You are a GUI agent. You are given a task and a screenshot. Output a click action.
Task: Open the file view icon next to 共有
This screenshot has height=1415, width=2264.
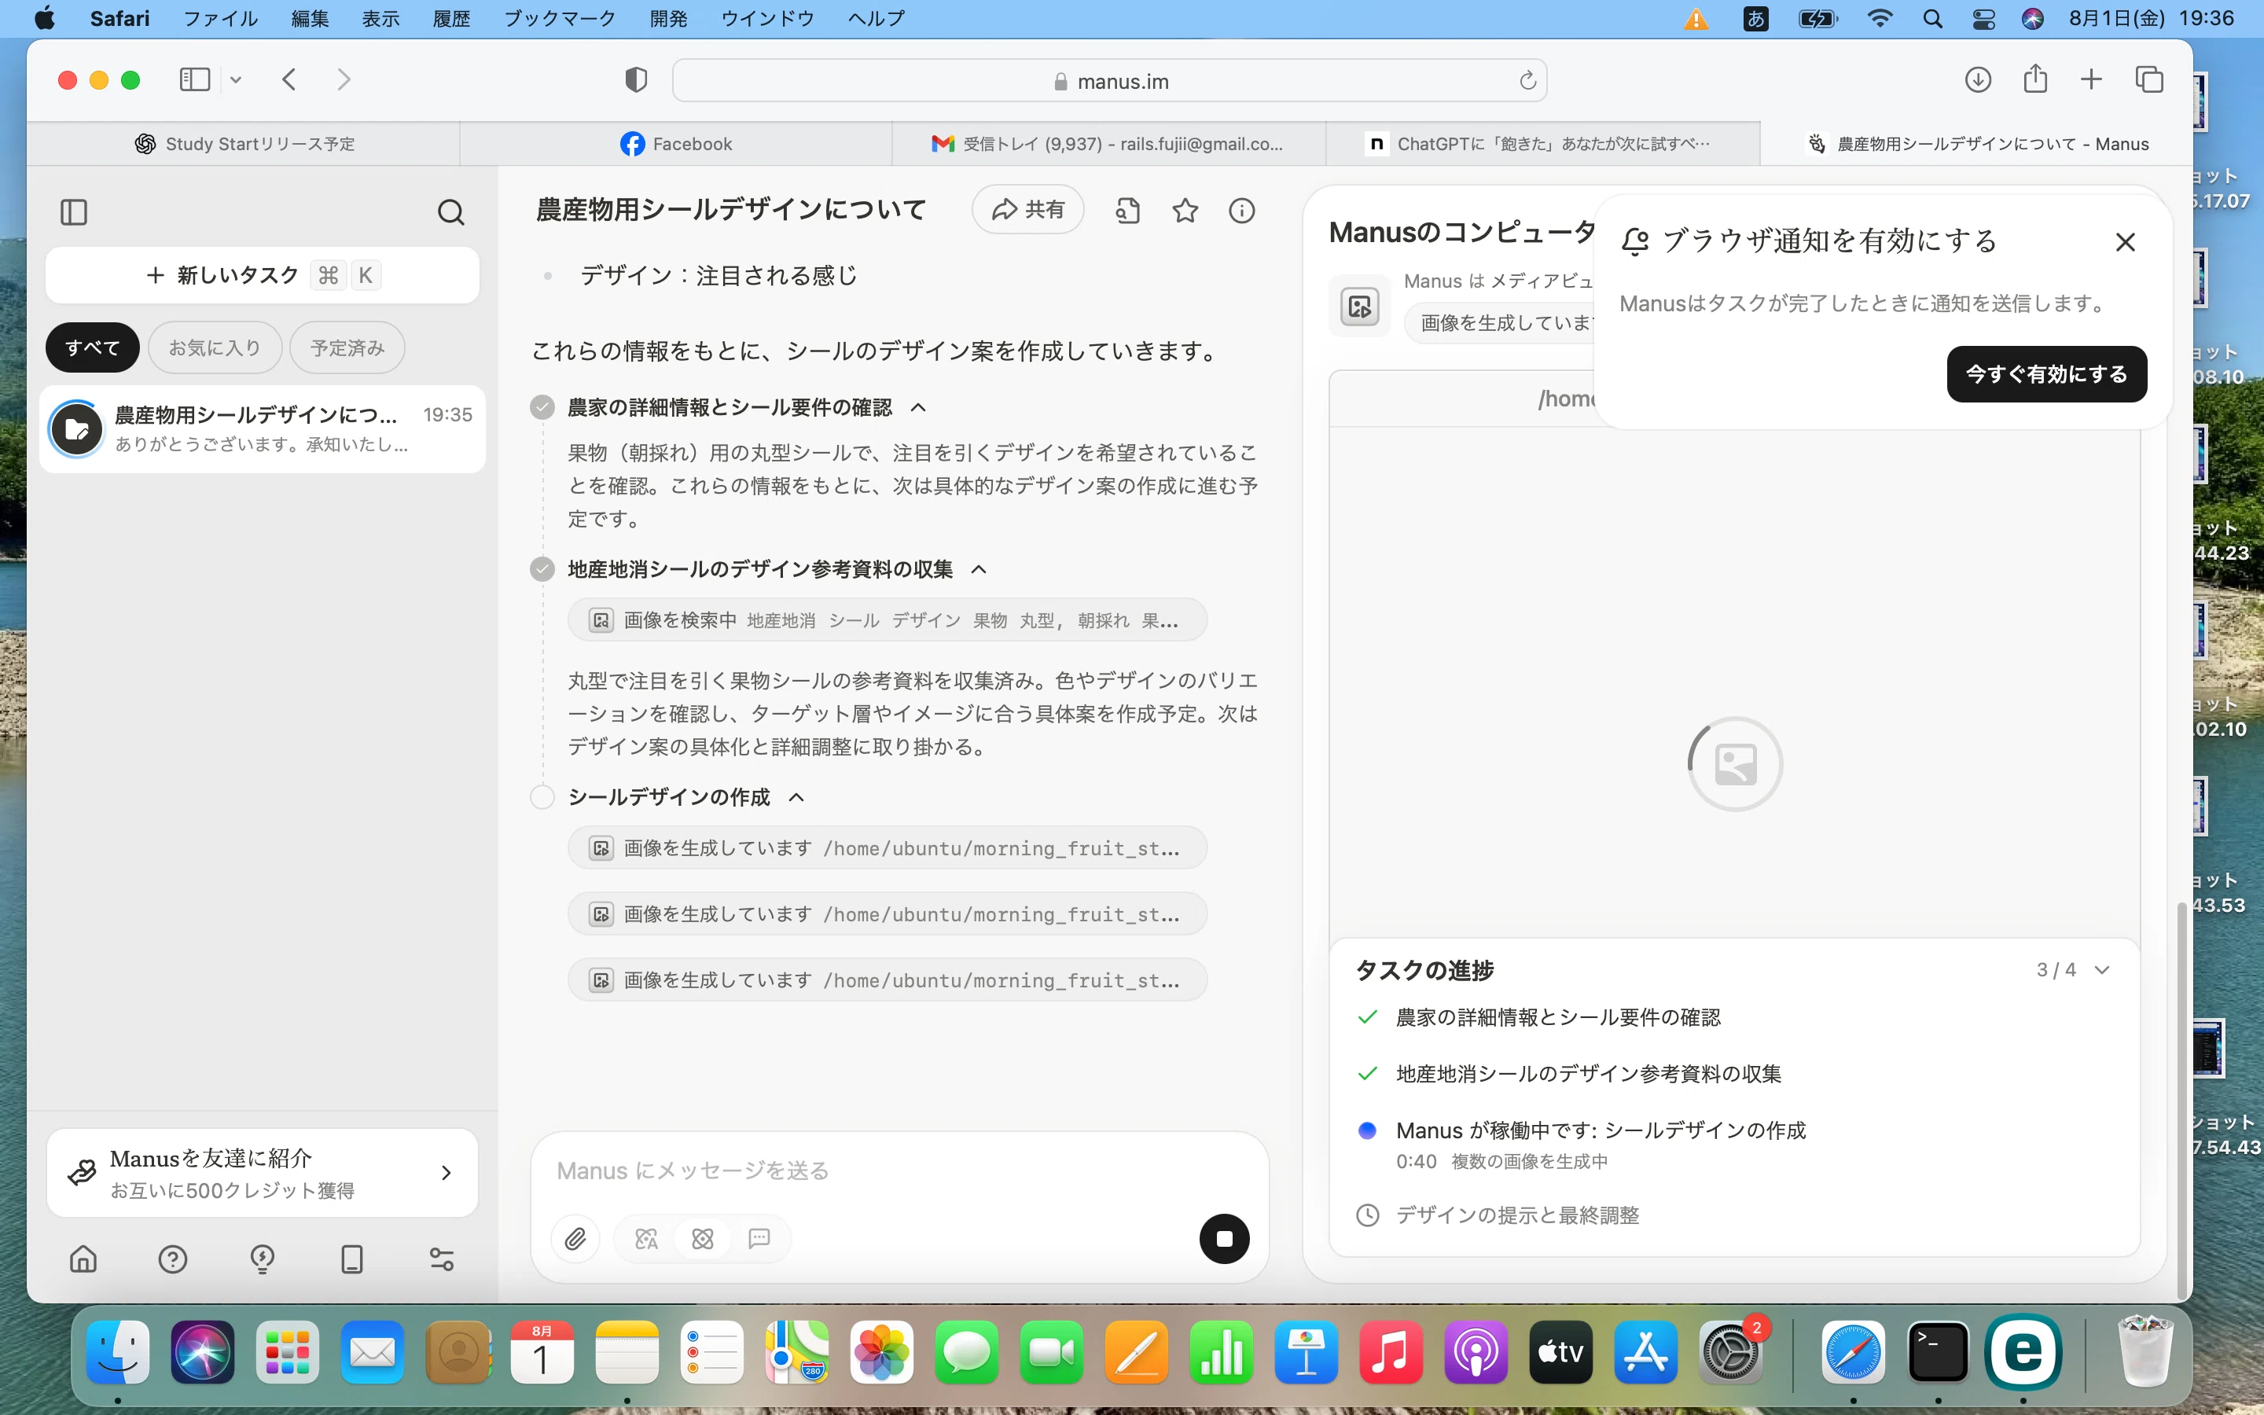pos(1128,211)
